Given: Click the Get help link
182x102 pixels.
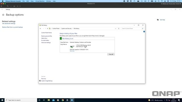Looking at the screenshot, I should pos(162,20).
